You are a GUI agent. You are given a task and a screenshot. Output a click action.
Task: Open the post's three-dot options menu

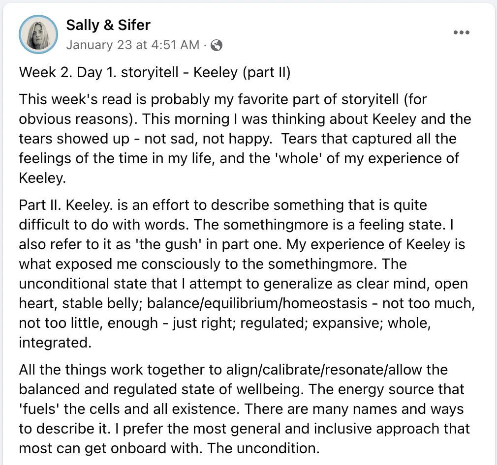click(461, 33)
